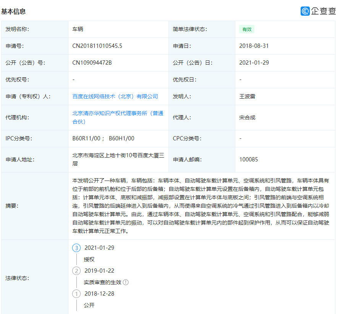Click the 公开 legal status entry
Viewport: 340px width, 314px height.
[x=89, y=305]
